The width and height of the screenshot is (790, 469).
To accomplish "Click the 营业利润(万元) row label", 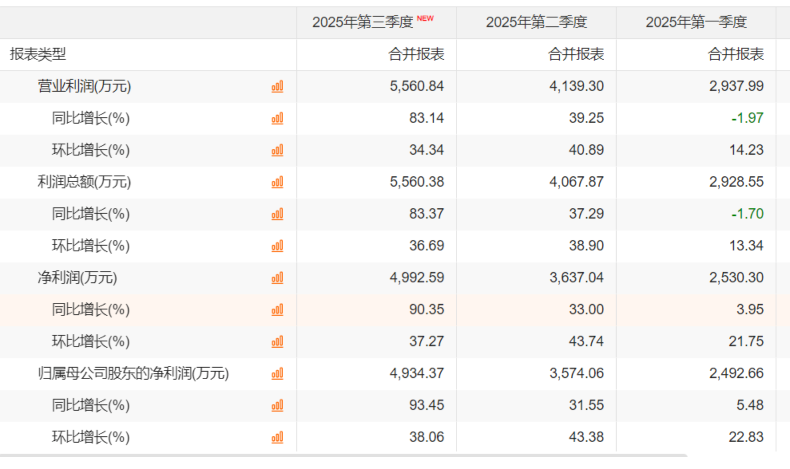I will pyautogui.click(x=84, y=87).
